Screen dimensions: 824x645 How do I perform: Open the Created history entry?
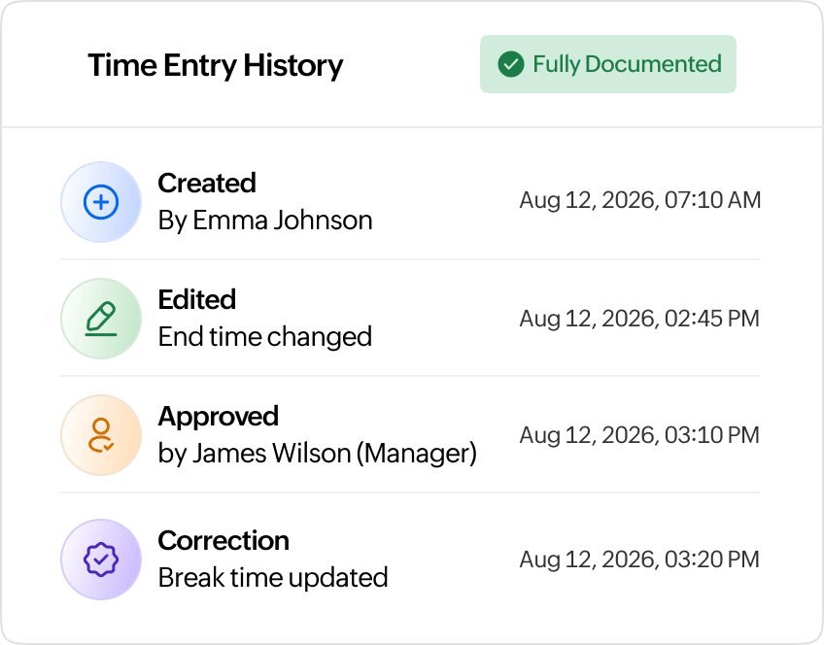[x=410, y=202]
